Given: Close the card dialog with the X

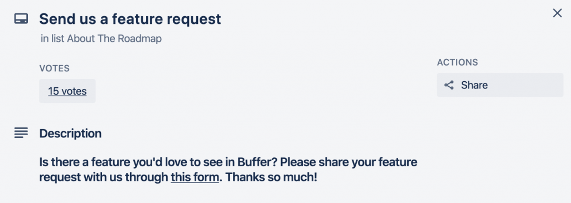Looking at the screenshot, I should coord(557,13).
